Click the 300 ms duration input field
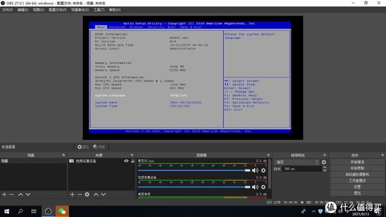The height and width of the screenshot is (217, 386). 302,169
